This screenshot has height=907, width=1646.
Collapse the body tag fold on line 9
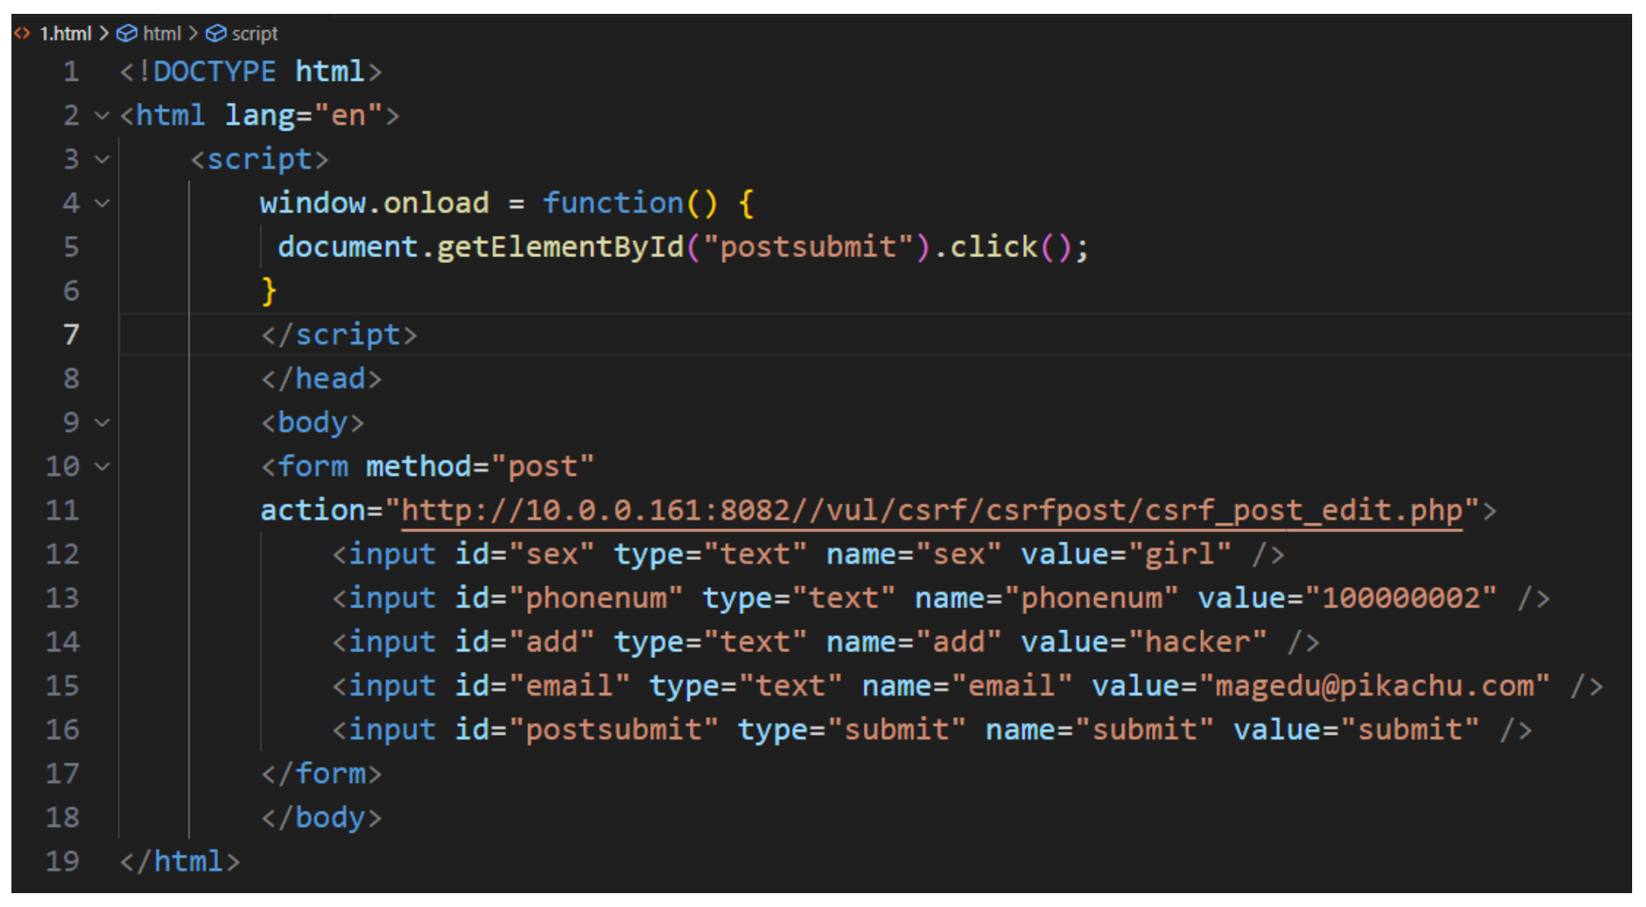click(102, 423)
